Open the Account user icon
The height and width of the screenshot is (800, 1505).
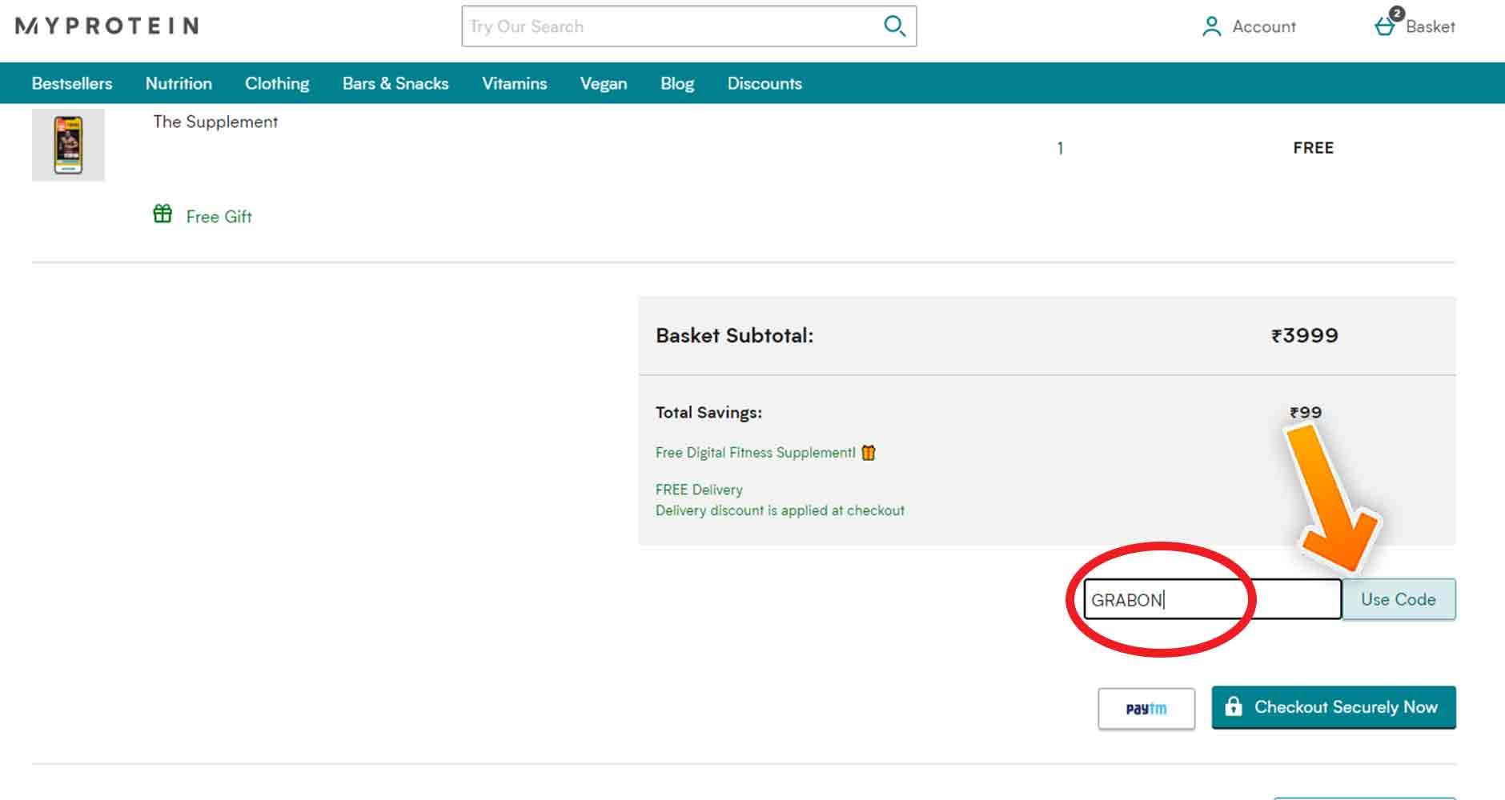click(x=1211, y=26)
